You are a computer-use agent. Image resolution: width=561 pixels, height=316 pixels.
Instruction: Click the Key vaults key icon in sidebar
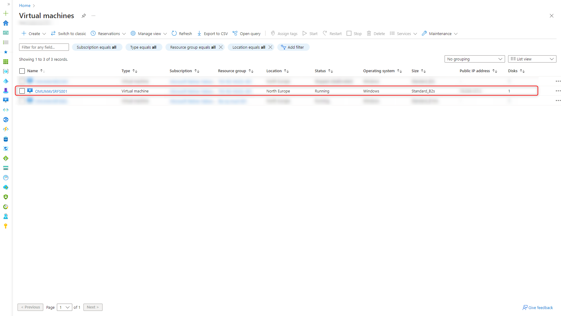coord(6,226)
